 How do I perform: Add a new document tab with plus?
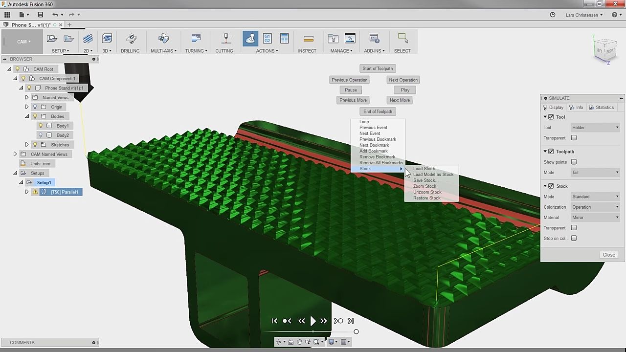[x=69, y=24]
